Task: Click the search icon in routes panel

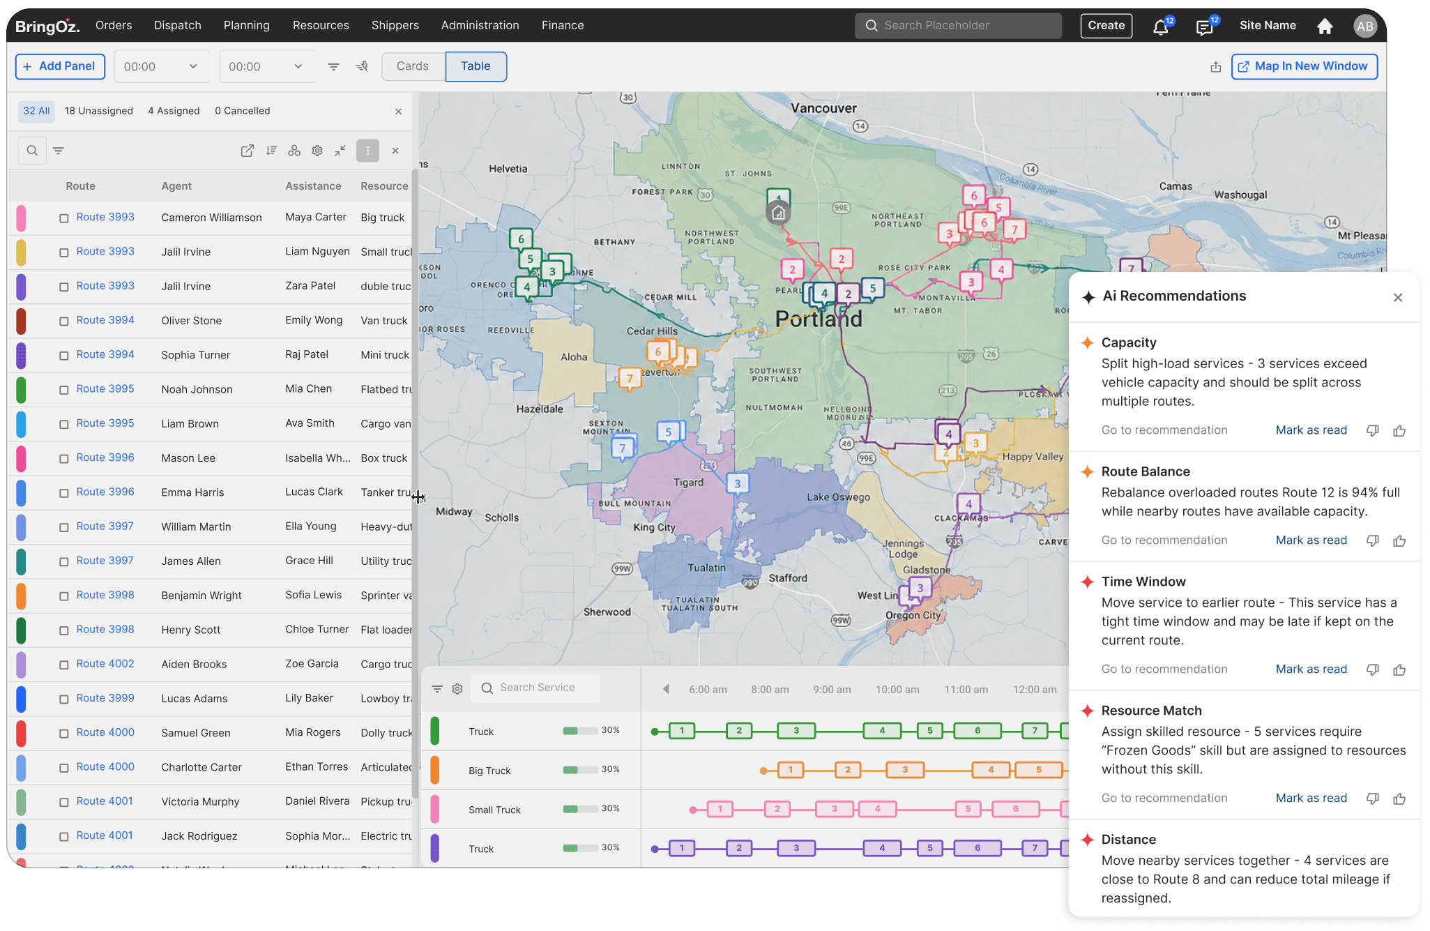Action: pos(32,151)
